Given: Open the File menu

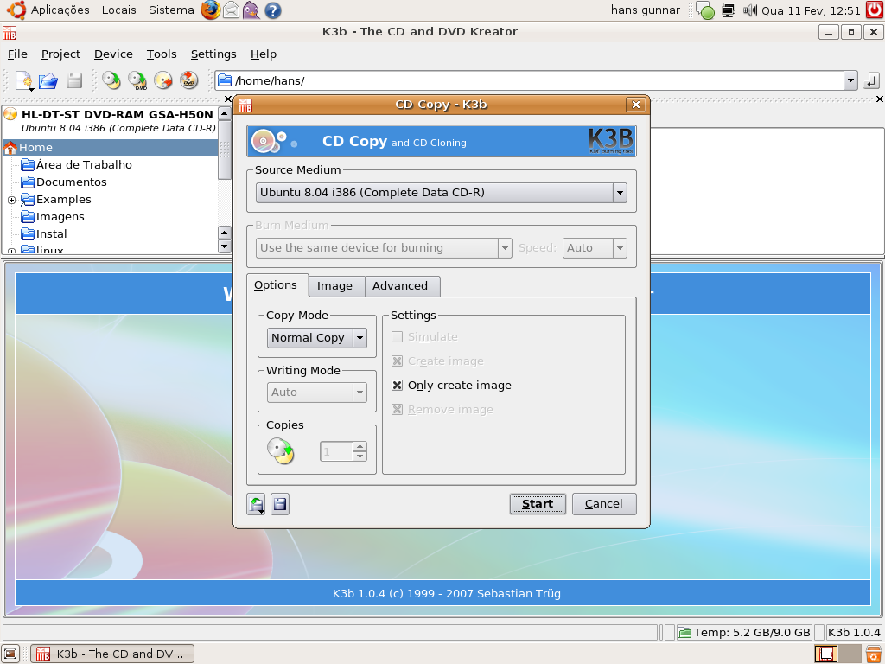Looking at the screenshot, I should click(x=17, y=54).
